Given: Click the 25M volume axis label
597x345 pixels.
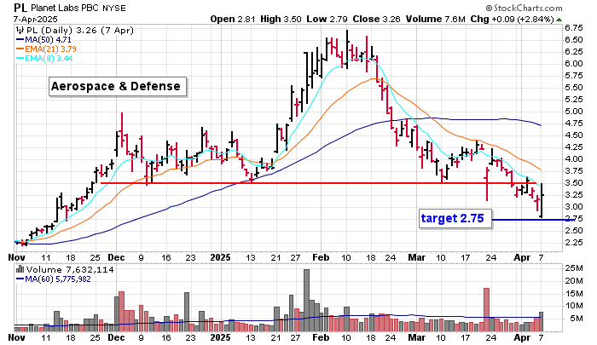Looking at the screenshot, I should click(574, 268).
